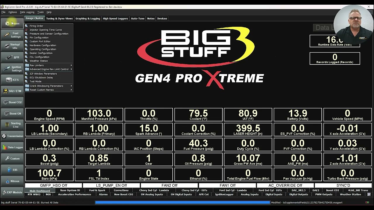Open the Corrections dashboard tab

pos(121,190)
